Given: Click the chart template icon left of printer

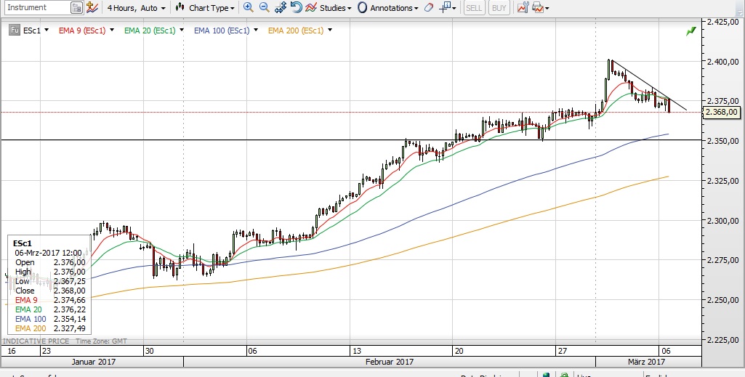Looking at the screenshot, I should [x=523, y=7].
